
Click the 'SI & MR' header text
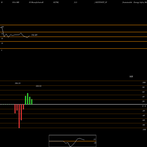[x=16, y=2]
